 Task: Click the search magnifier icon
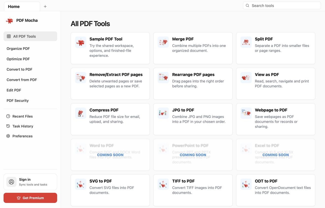click(x=248, y=6)
